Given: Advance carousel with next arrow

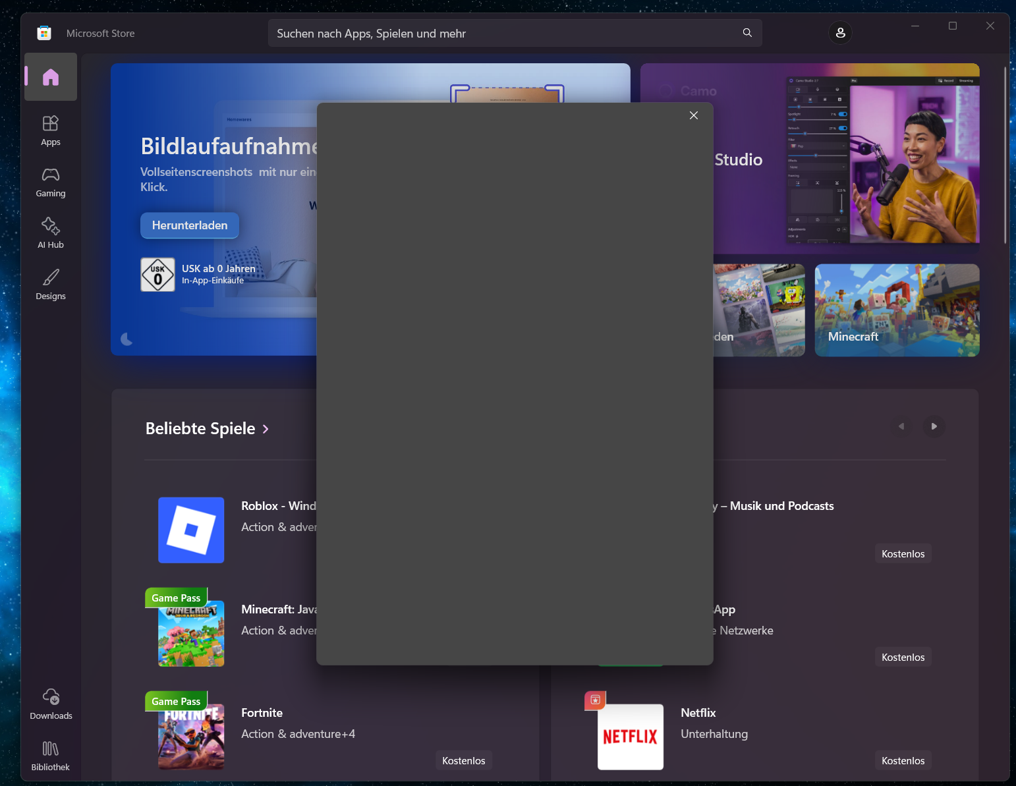Looking at the screenshot, I should (934, 426).
